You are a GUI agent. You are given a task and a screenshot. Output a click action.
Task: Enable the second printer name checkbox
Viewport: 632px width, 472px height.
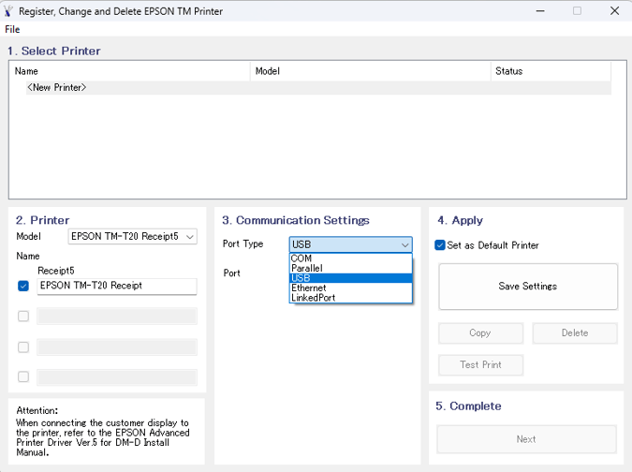tap(23, 316)
